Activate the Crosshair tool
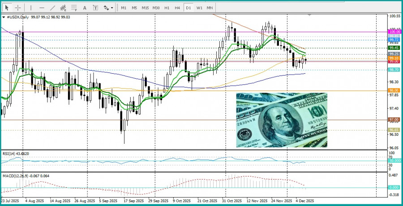403x206 pixels. pyautogui.click(x=18, y=8)
